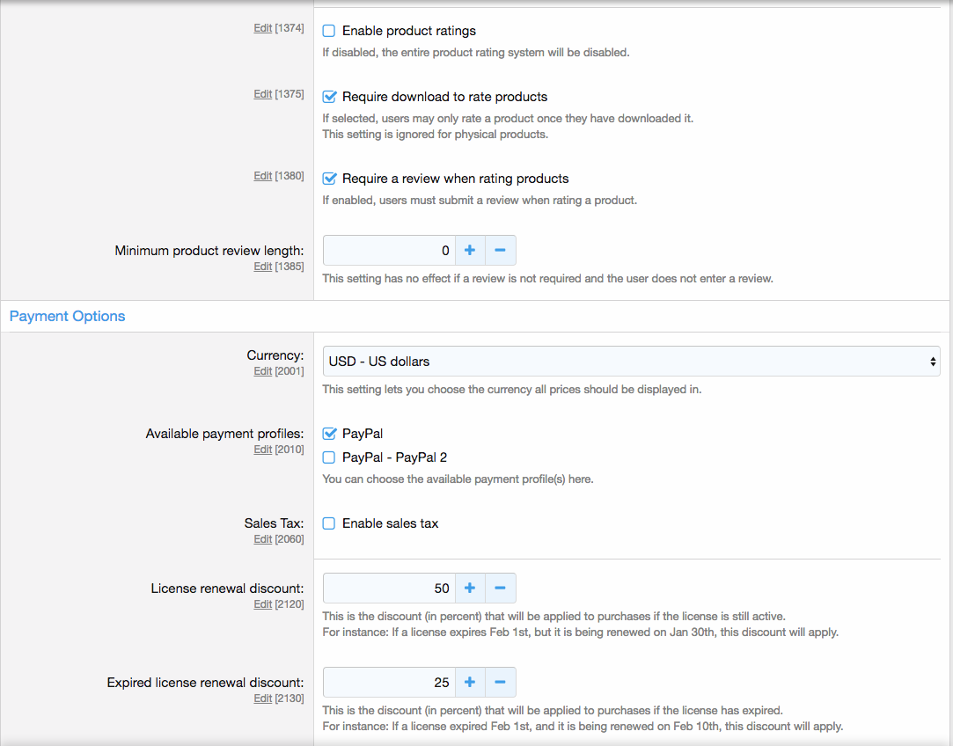Viewport: 953px width, 746px height.
Task: Click the Expired license renewal discount field
Action: (x=388, y=683)
